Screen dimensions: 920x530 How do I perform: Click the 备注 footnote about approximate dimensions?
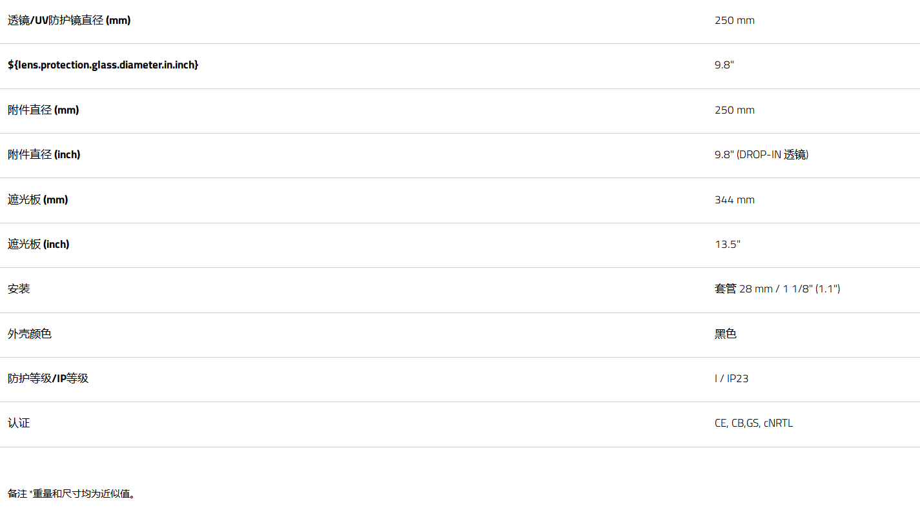point(71,494)
